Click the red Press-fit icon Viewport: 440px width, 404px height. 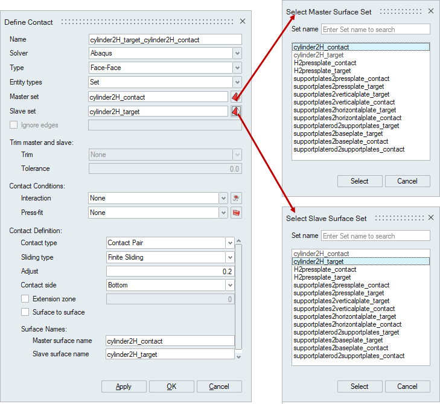coord(236,213)
